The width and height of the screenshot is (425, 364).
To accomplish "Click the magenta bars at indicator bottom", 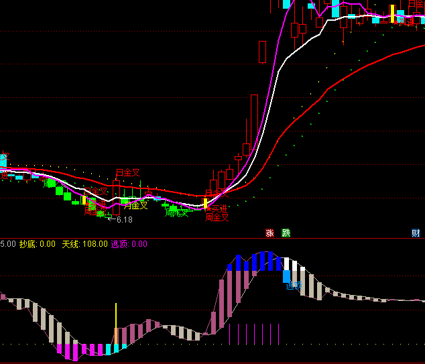I will [75, 349].
